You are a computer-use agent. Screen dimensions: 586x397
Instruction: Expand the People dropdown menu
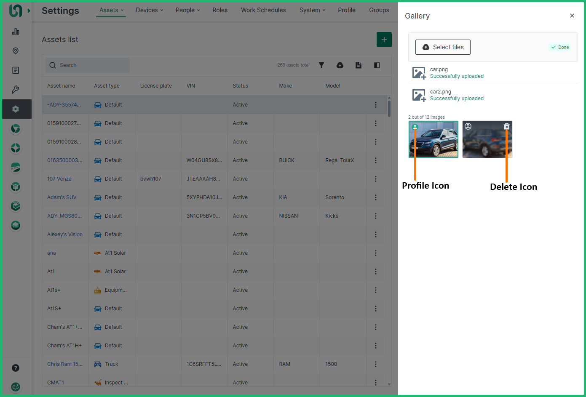(x=187, y=10)
